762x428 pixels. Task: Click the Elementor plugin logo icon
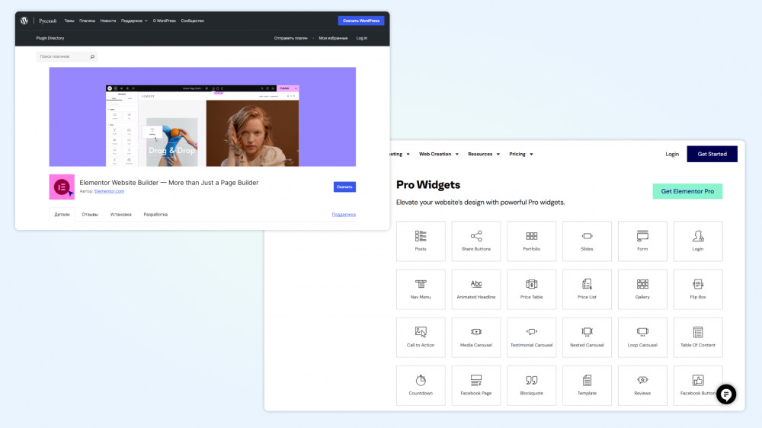pyautogui.click(x=62, y=187)
